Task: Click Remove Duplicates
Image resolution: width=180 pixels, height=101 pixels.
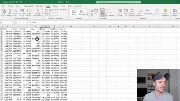Action: tap(132, 12)
